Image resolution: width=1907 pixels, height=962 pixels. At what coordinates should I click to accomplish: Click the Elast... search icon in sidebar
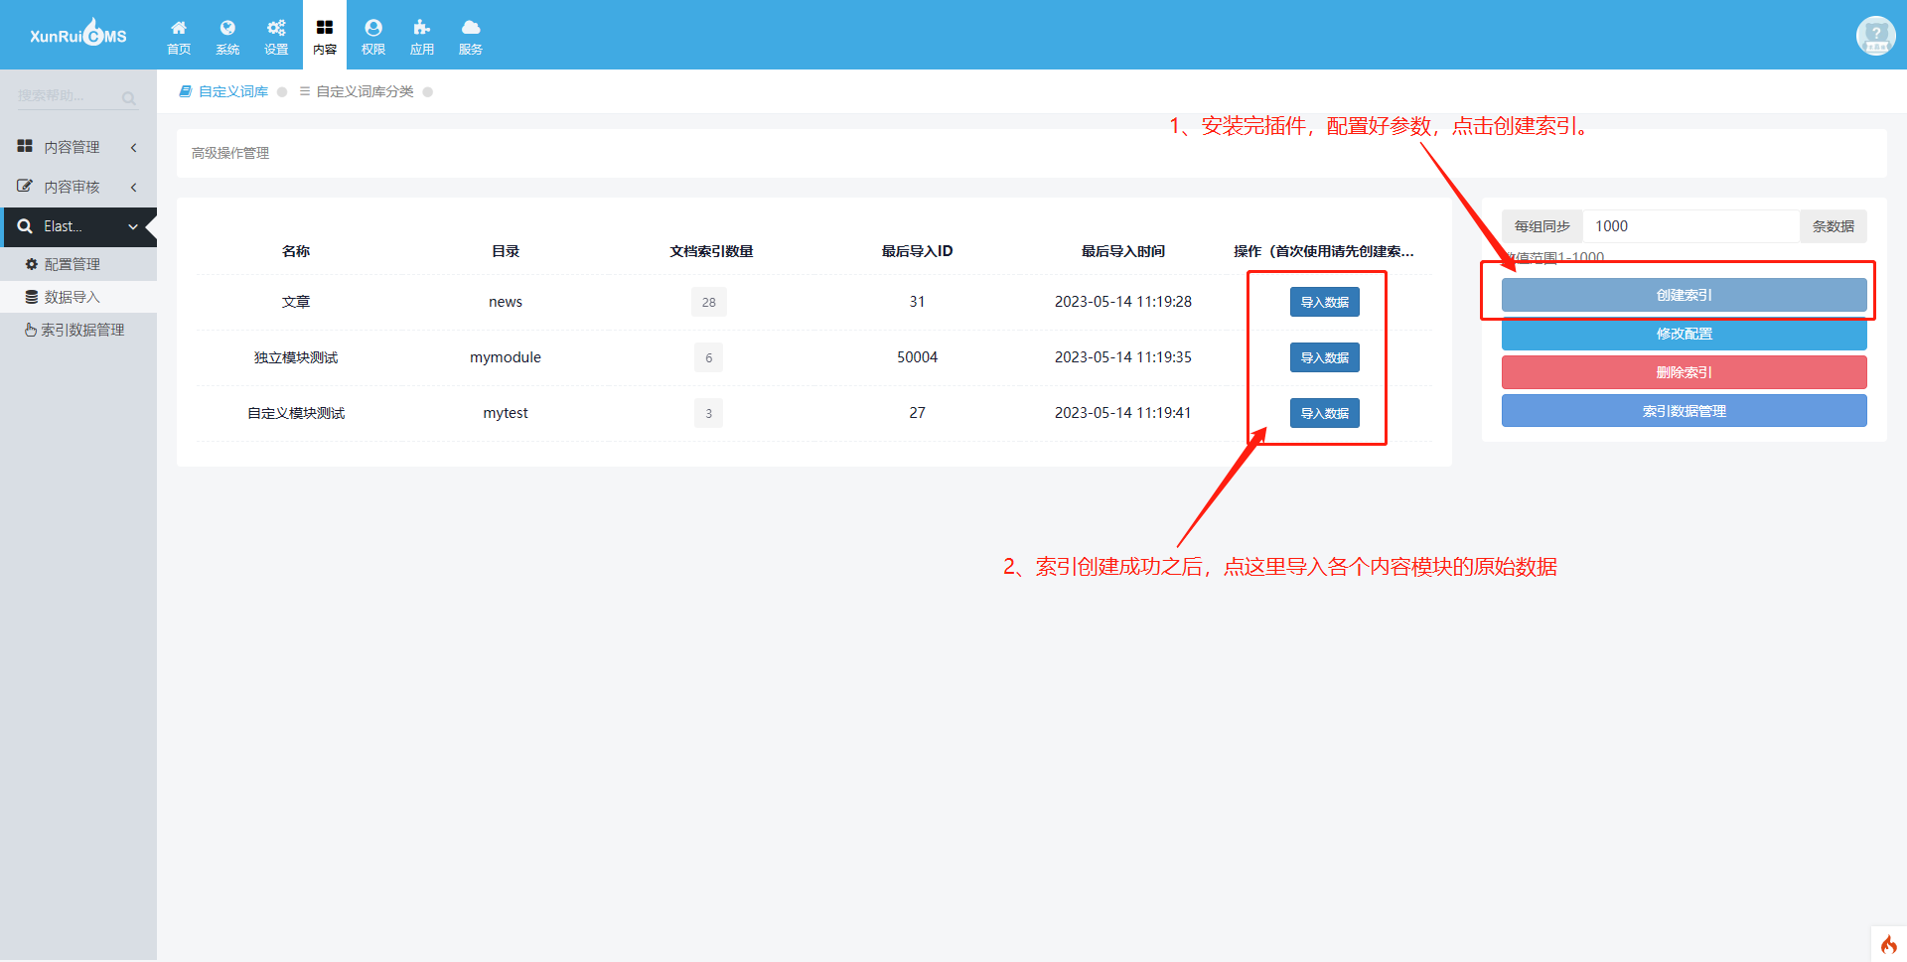25,226
